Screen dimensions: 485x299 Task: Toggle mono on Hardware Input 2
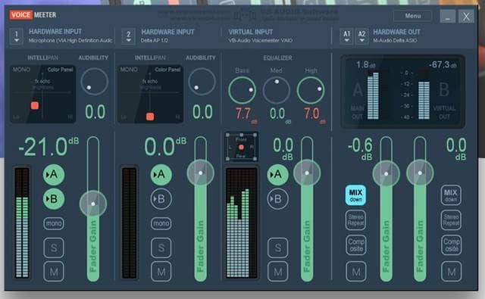click(x=161, y=223)
